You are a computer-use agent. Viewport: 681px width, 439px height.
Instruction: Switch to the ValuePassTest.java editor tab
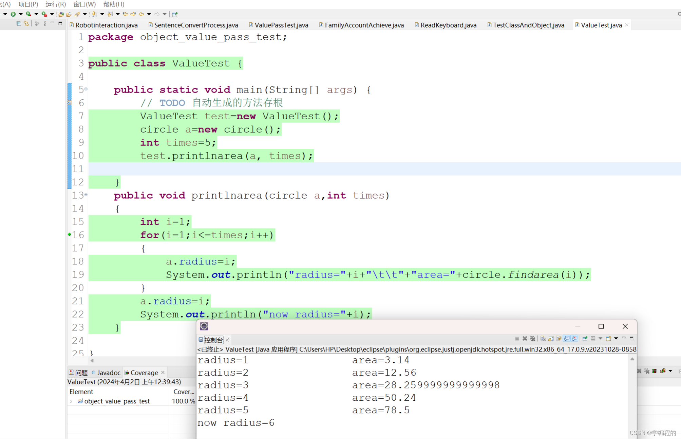tap(279, 25)
